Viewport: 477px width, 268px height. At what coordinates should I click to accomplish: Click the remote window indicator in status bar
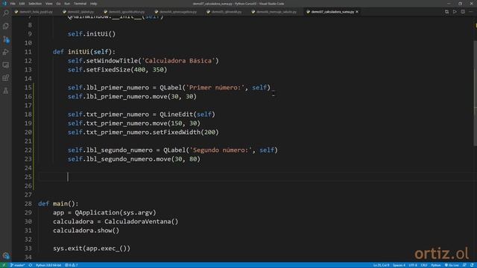[4, 265]
